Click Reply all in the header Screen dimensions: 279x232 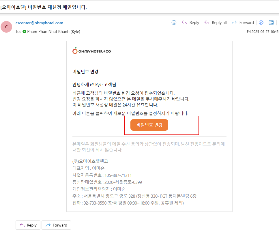(x=215, y=23)
